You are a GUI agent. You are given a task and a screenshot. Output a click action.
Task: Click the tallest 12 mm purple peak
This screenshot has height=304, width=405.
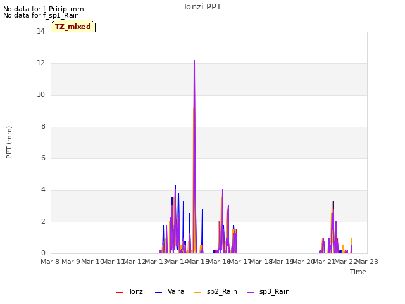(x=194, y=61)
